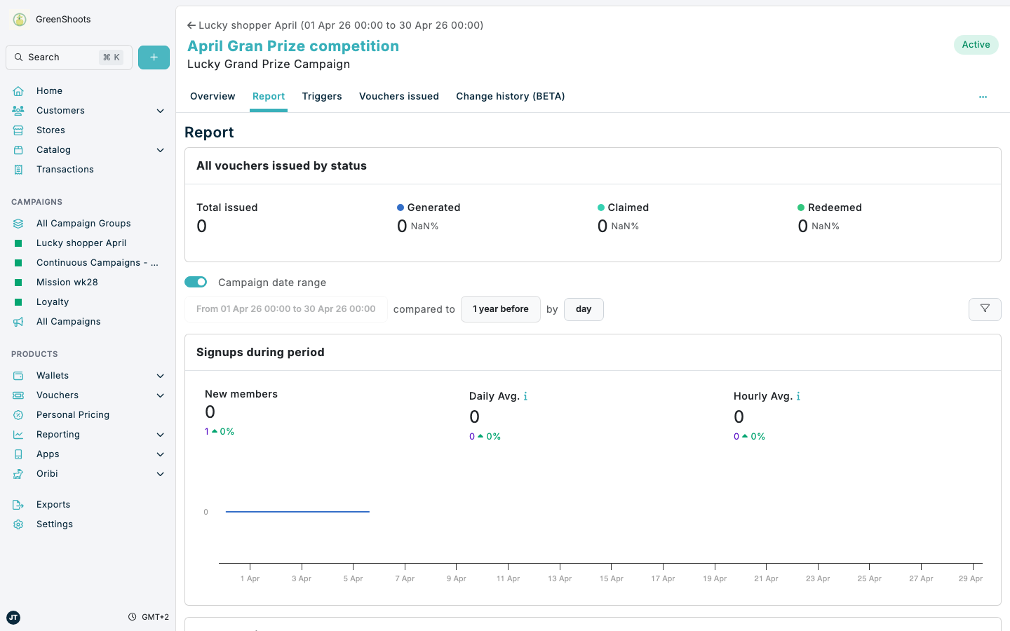Open the three-dot more options menu
This screenshot has height=631, width=1010.
pos(983,97)
